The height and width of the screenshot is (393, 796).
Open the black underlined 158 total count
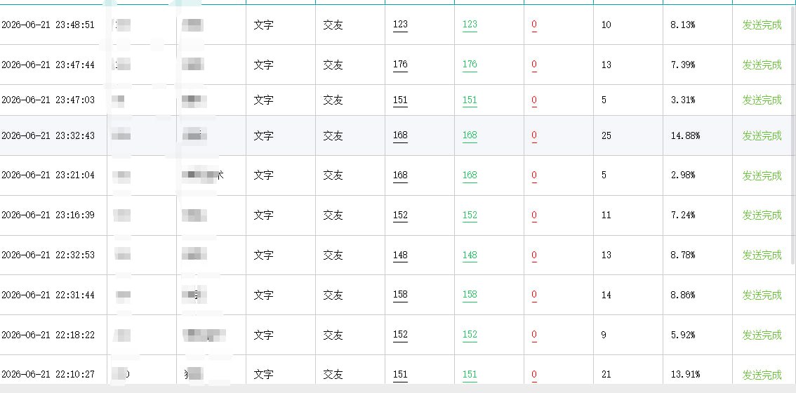(x=400, y=295)
